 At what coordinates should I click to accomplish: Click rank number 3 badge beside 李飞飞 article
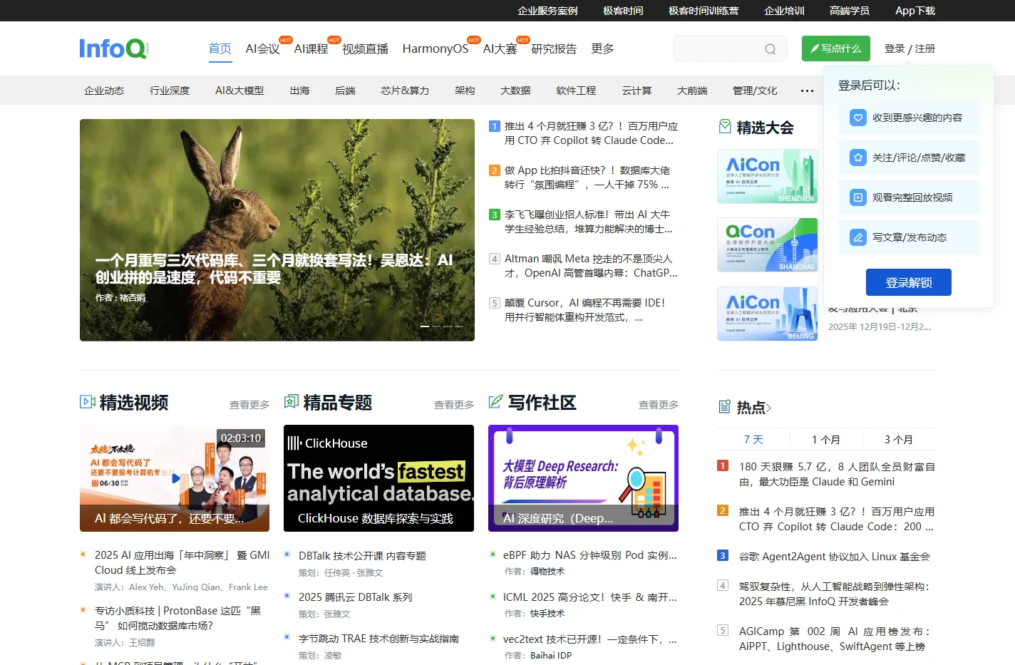495,215
